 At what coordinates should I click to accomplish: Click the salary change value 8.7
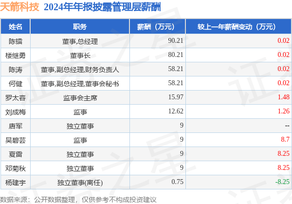pos(285,140)
